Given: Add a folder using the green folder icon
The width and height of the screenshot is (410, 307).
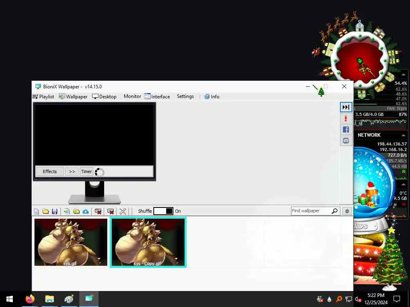Looking at the screenshot, I should coord(76,211).
